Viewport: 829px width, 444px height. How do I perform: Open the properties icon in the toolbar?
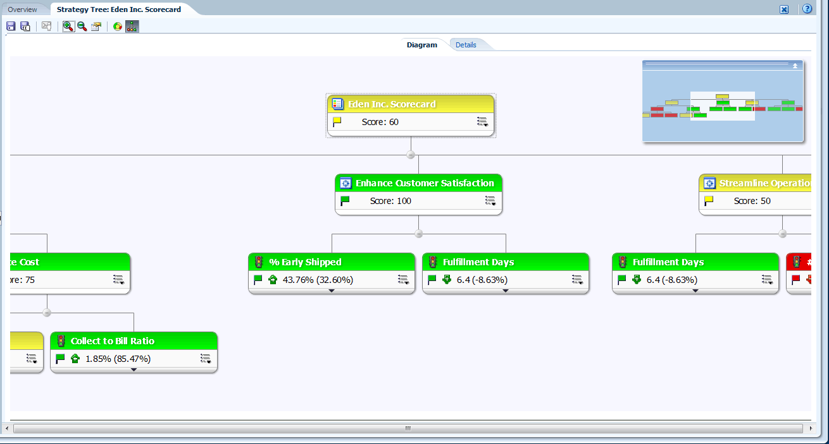pyautogui.click(x=96, y=26)
